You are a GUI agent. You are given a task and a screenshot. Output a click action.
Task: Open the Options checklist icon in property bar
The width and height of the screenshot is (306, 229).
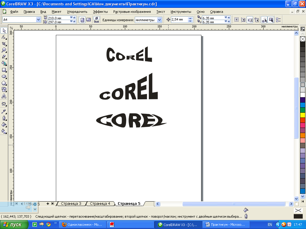click(278, 20)
